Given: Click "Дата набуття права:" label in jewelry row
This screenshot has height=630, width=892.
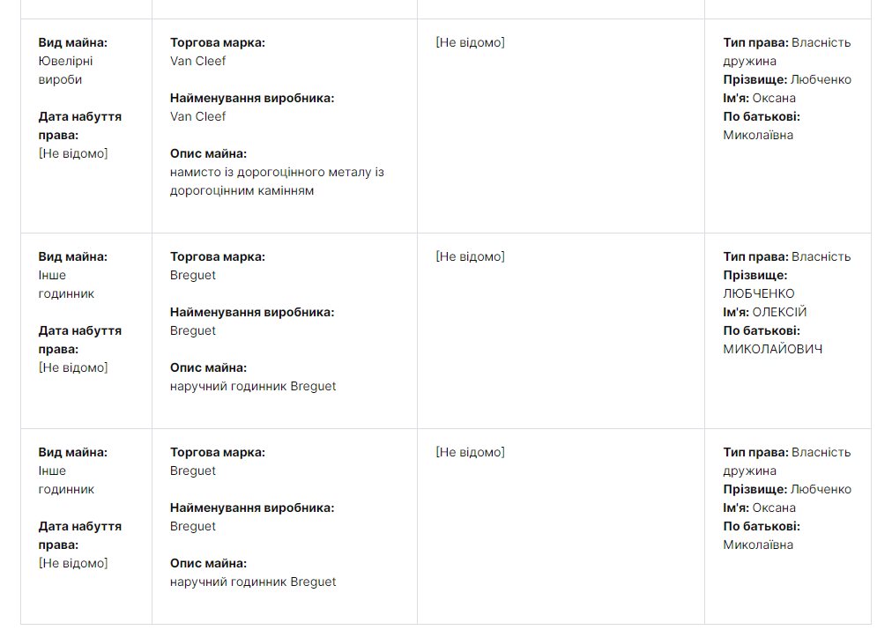Looking at the screenshot, I should pos(79,125).
